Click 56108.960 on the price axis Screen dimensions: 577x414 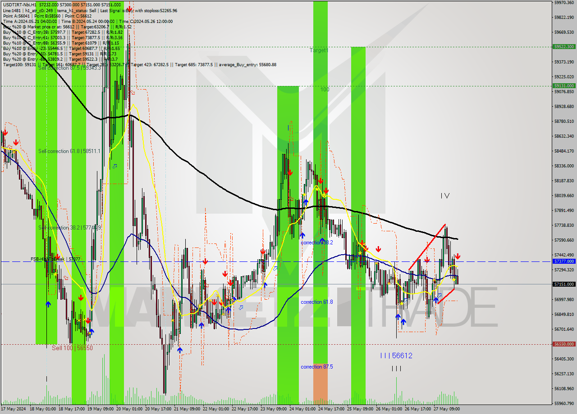point(564,388)
